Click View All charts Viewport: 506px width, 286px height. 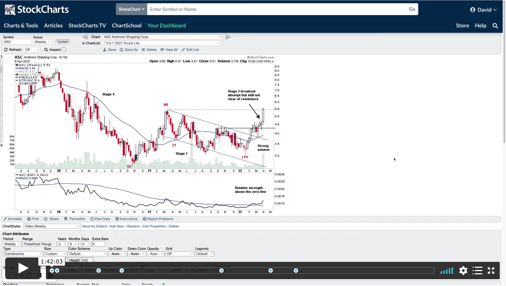[169, 50]
